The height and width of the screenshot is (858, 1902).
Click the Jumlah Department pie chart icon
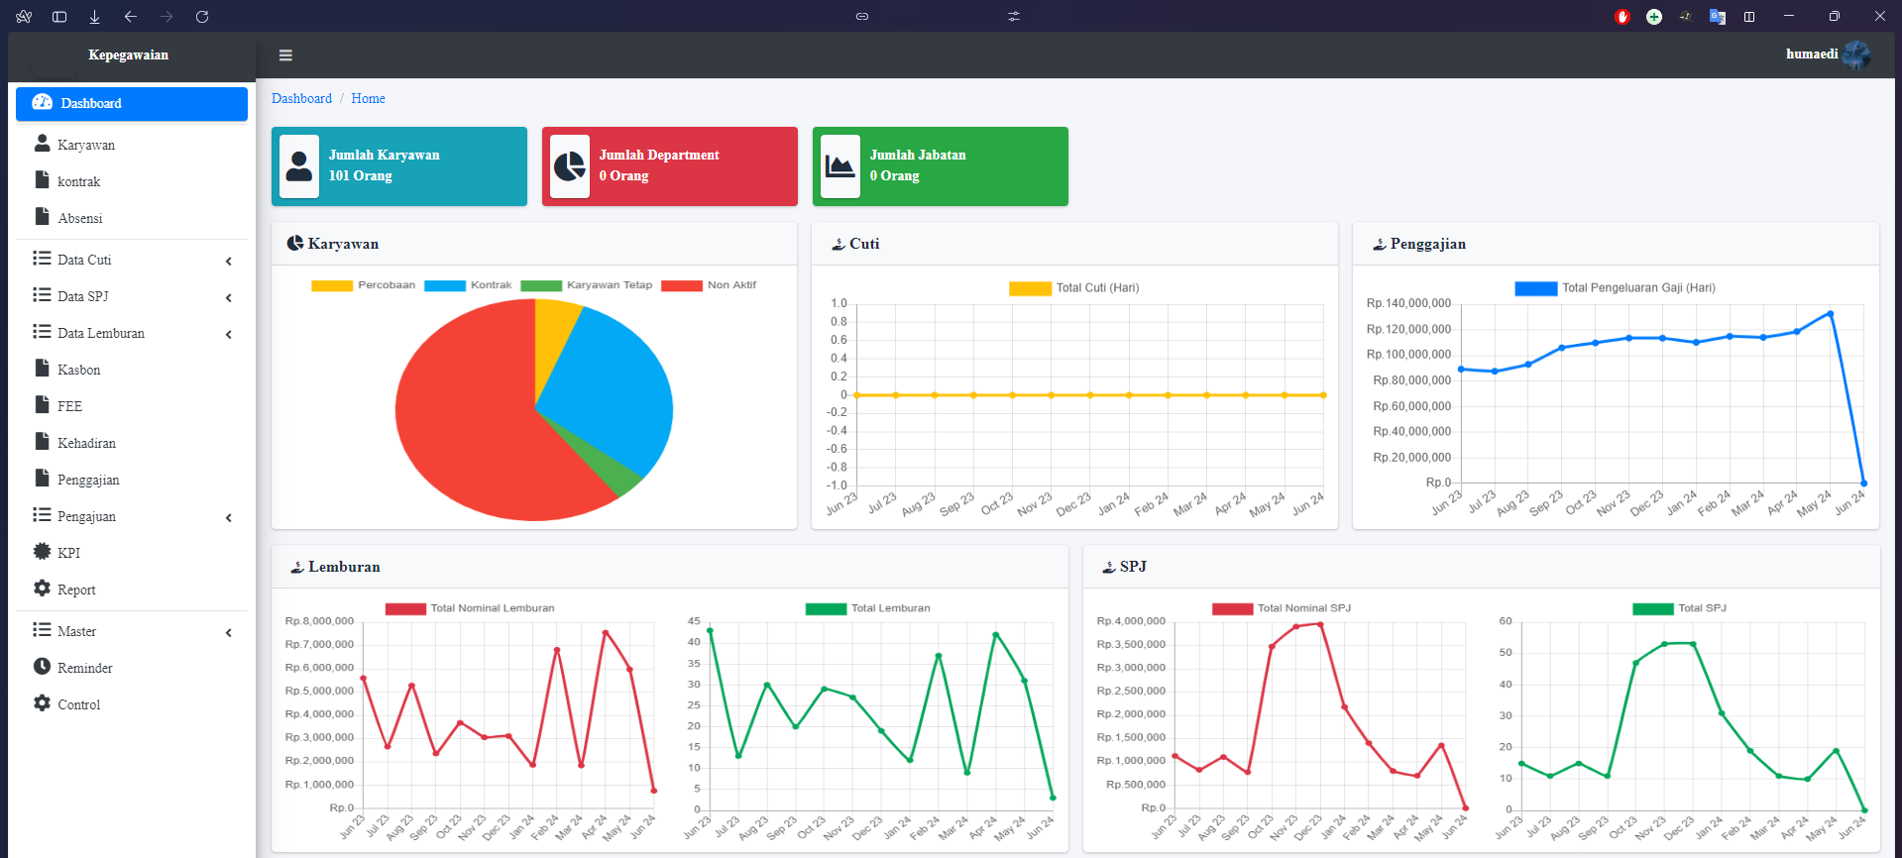(x=570, y=166)
